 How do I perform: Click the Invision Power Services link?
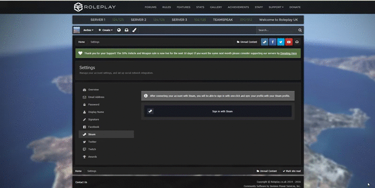coord(272,186)
